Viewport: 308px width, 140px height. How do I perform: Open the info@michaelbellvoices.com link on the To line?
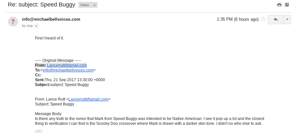68,70
